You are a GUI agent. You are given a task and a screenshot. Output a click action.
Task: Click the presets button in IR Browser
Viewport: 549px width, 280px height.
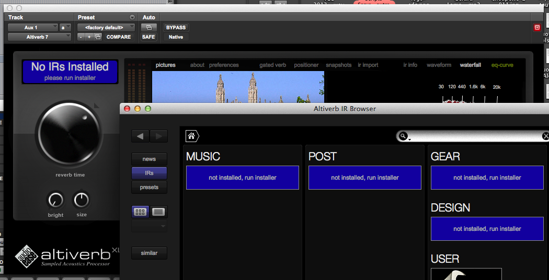tap(149, 187)
